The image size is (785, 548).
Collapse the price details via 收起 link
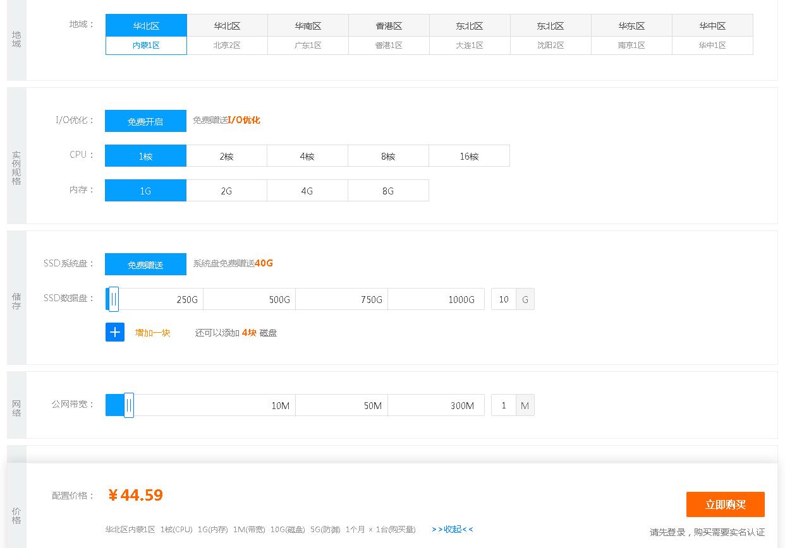(452, 529)
